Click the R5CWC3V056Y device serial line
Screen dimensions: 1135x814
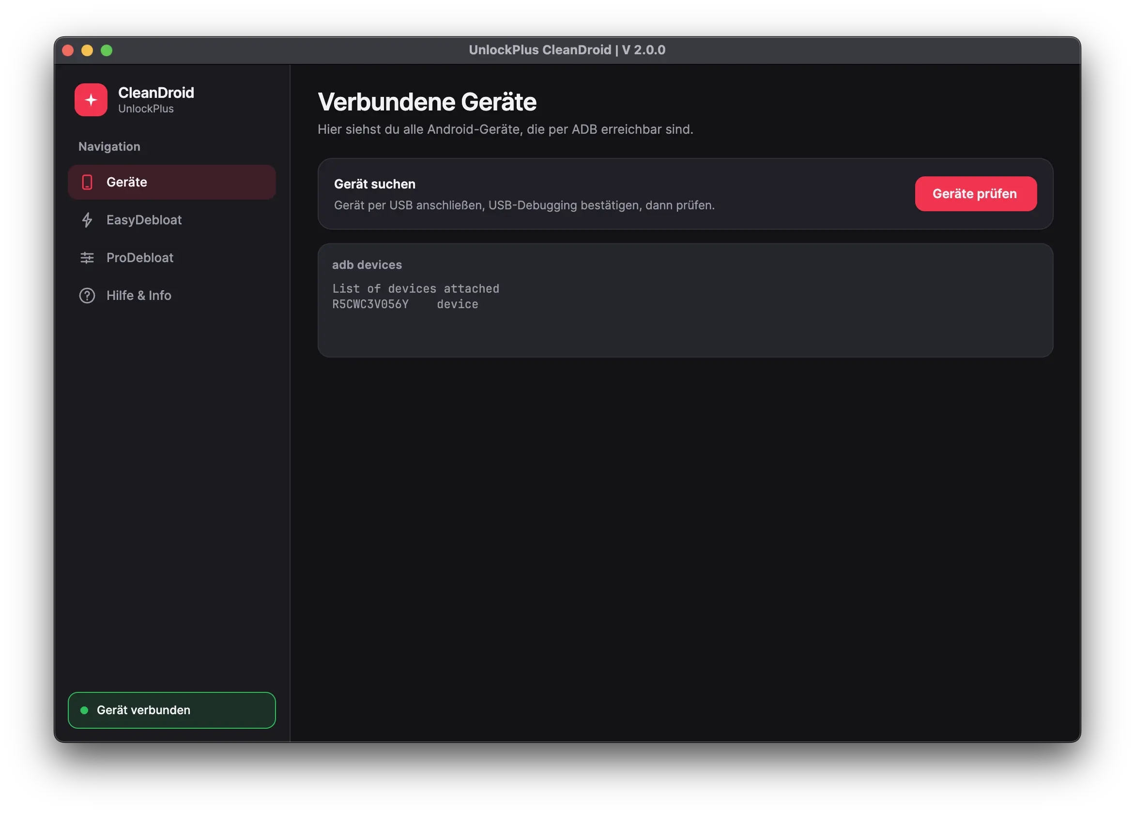405,304
